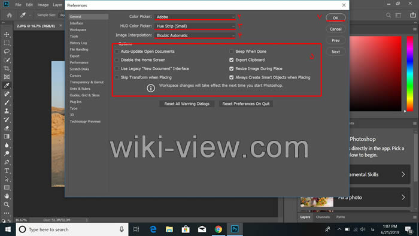
Task: Check Skip Transform when Placing
Action: (117, 77)
